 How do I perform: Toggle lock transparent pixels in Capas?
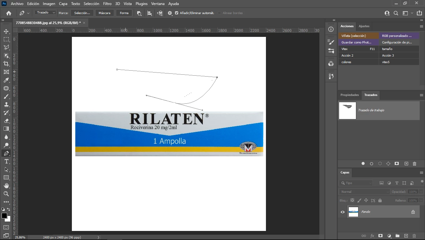point(352,200)
